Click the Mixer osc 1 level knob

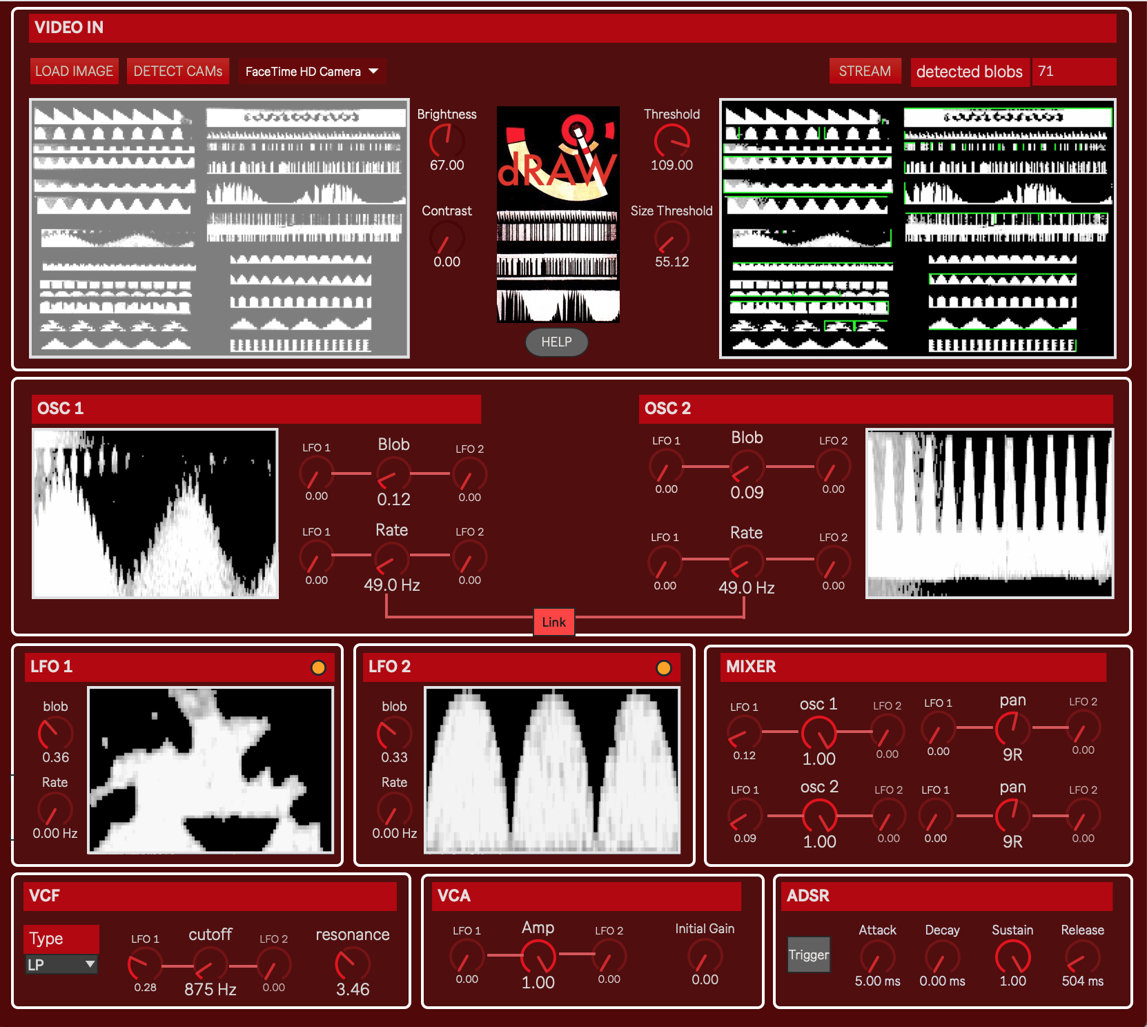pyautogui.click(x=819, y=732)
